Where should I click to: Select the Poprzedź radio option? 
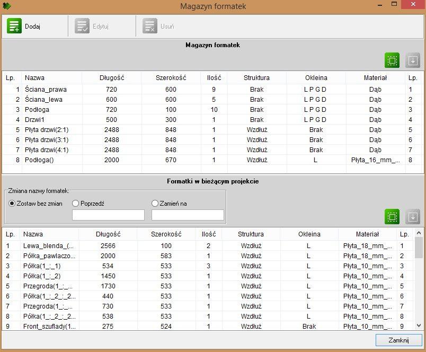coord(88,204)
